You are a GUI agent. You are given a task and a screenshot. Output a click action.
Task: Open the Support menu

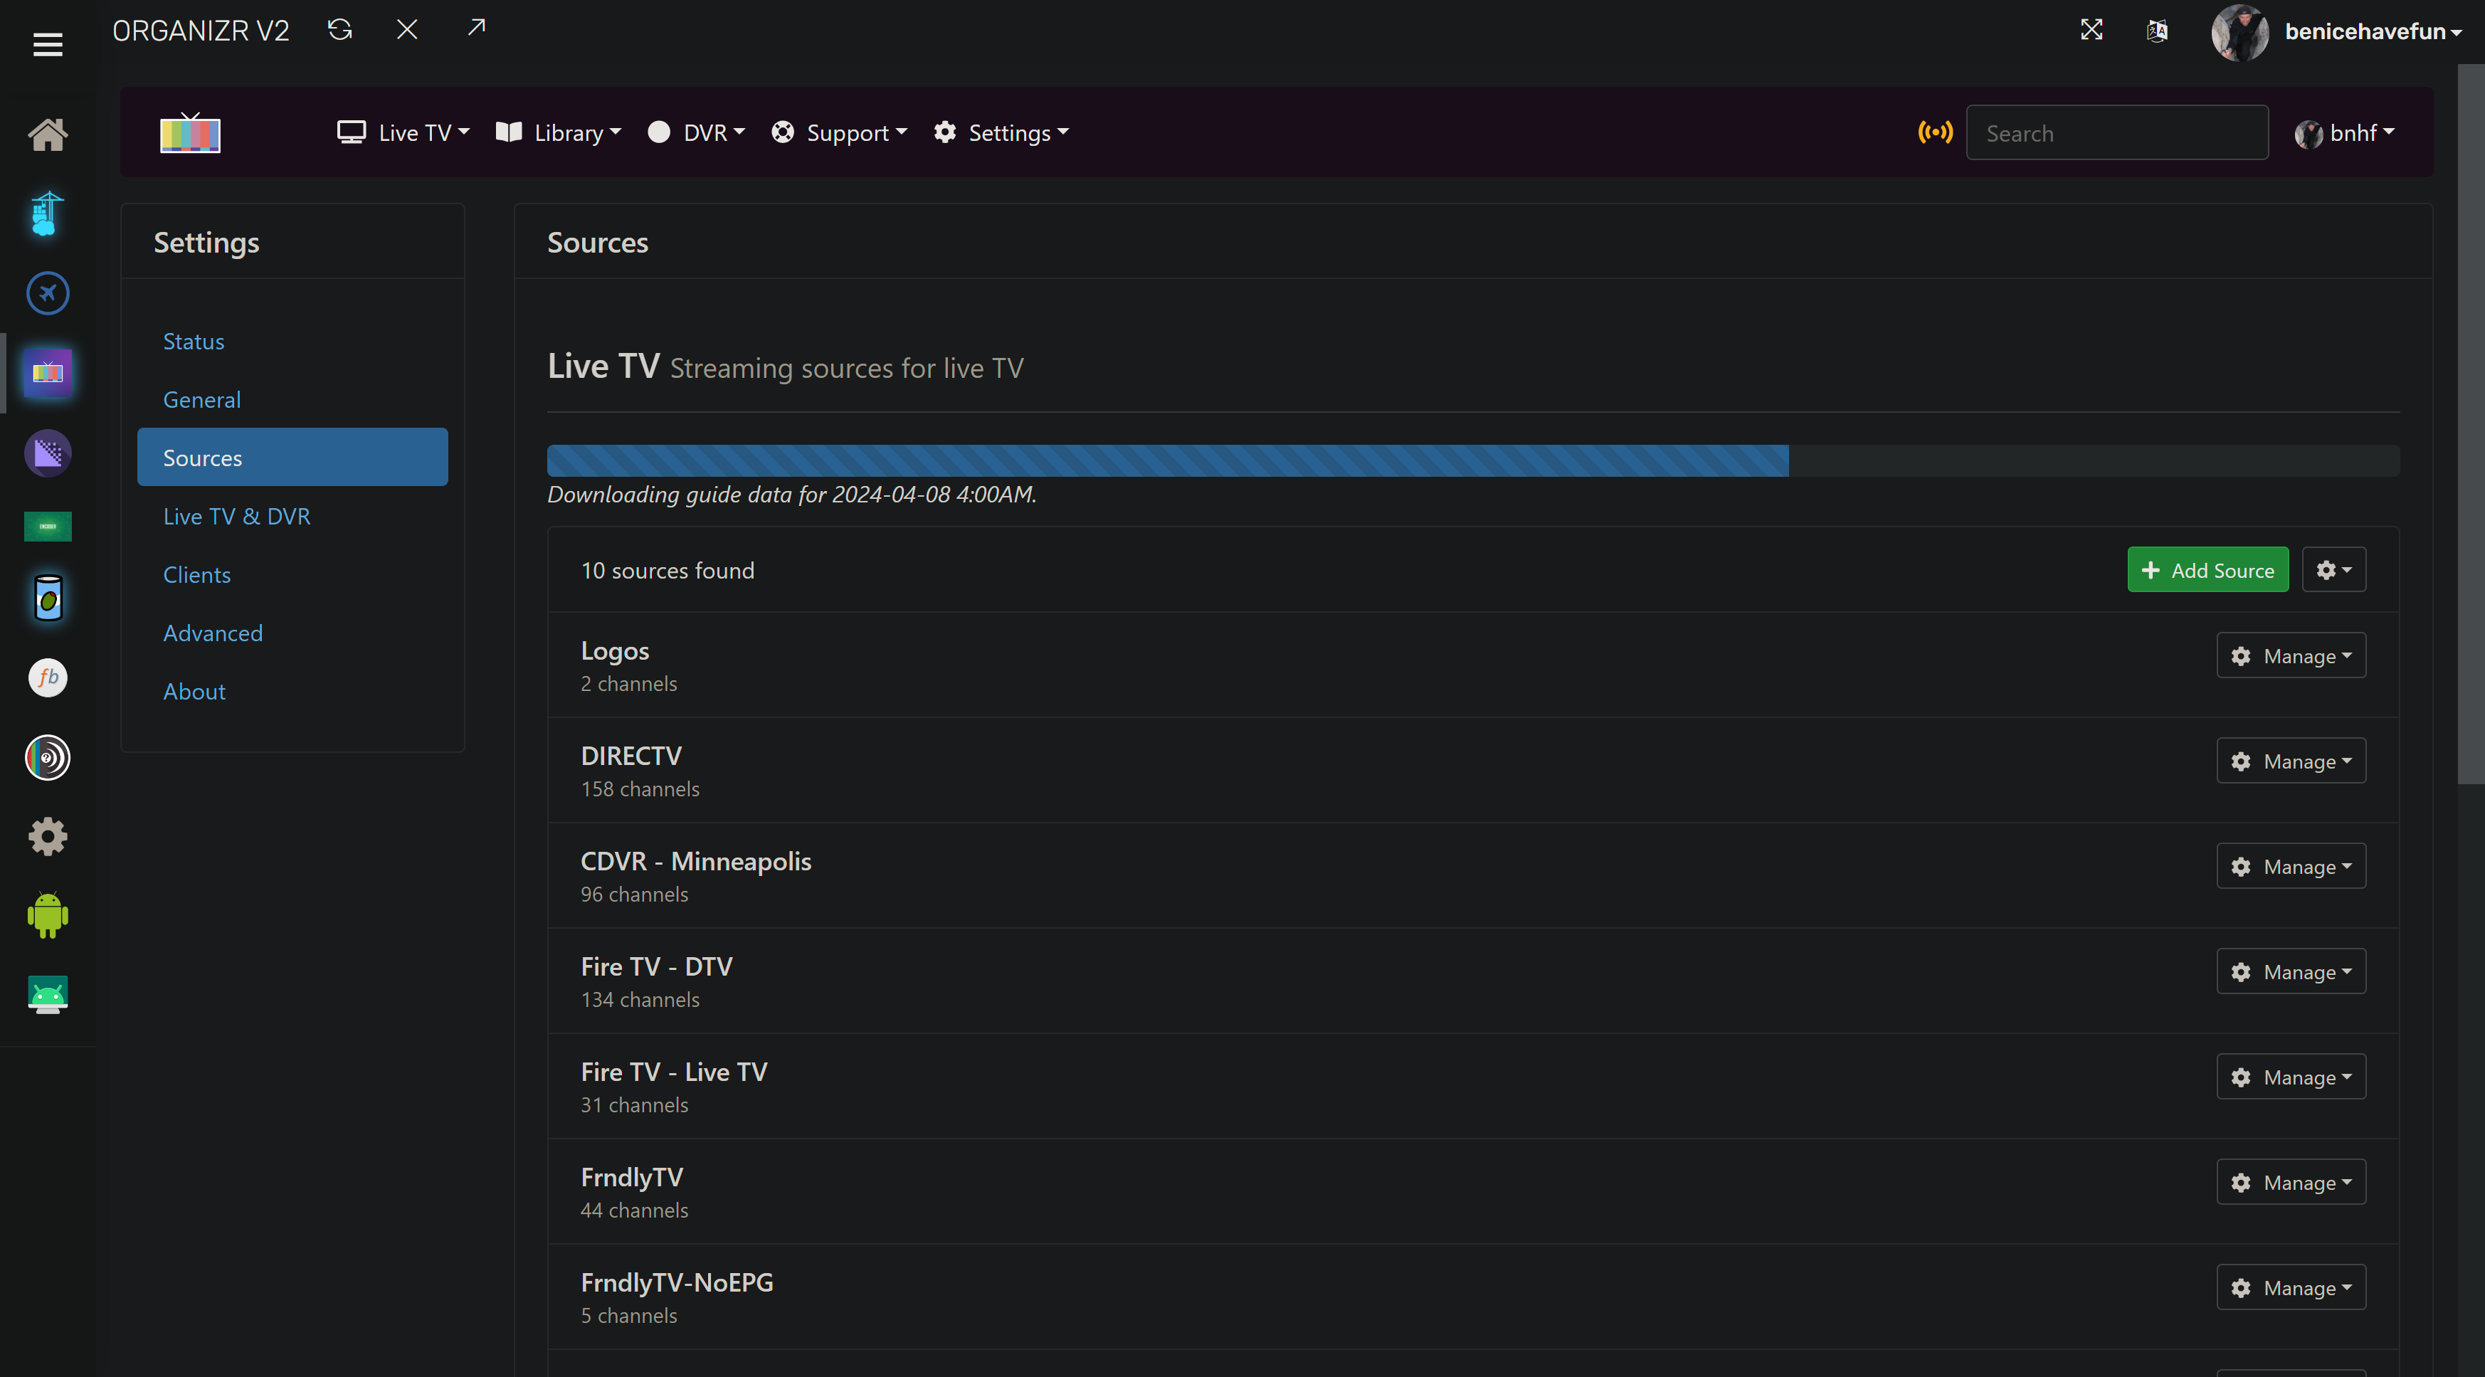(x=838, y=132)
